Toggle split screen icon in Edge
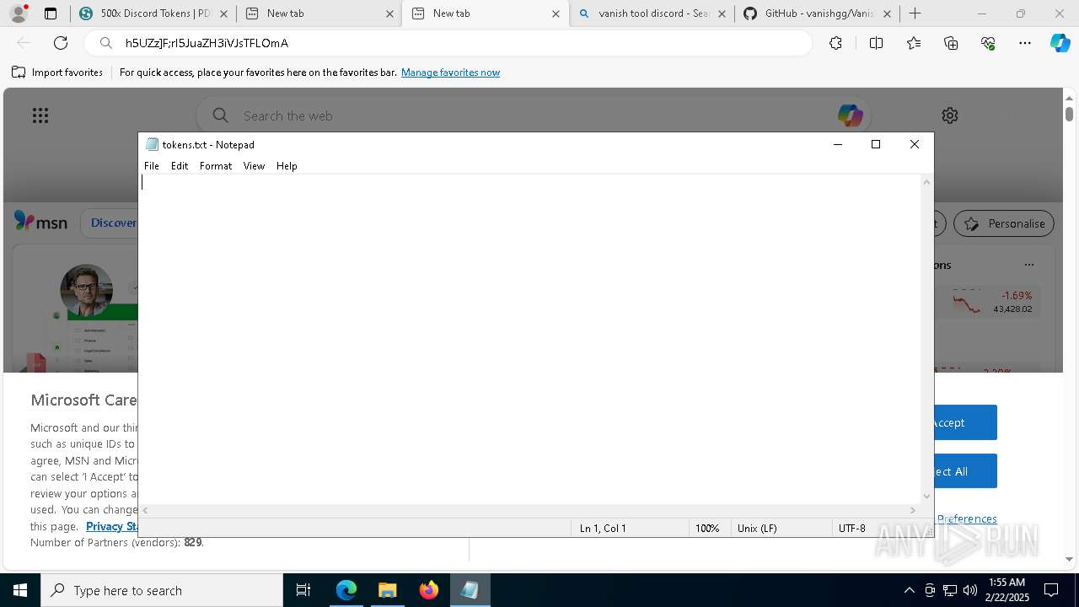This screenshot has width=1079, height=607. (876, 43)
